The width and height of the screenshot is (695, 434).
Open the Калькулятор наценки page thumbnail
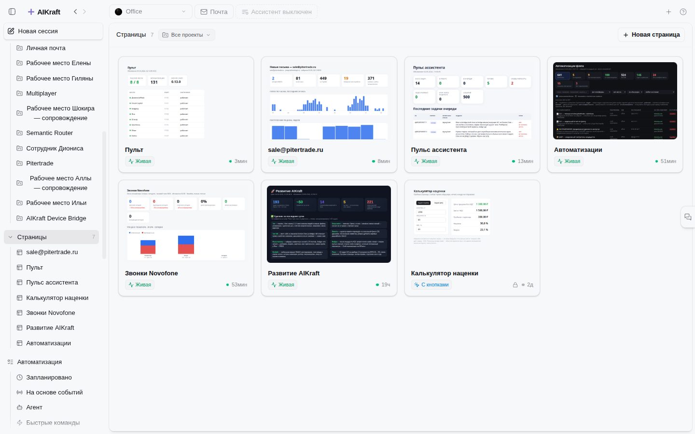tap(472, 224)
